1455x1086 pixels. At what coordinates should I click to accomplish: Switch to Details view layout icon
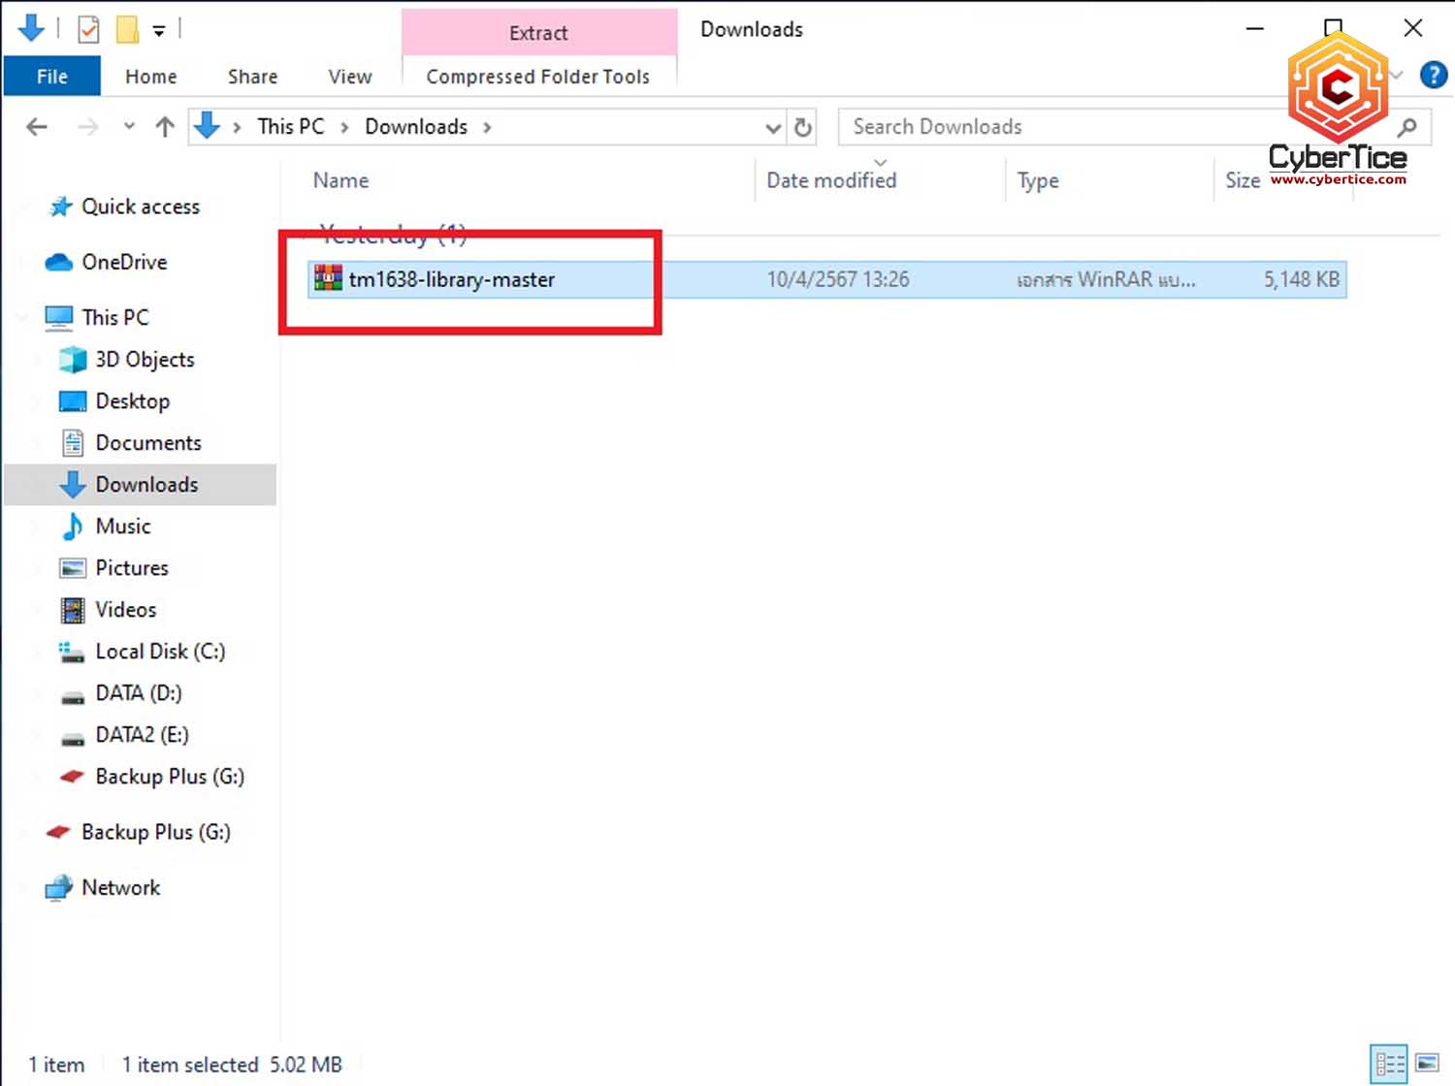coord(1389,1064)
